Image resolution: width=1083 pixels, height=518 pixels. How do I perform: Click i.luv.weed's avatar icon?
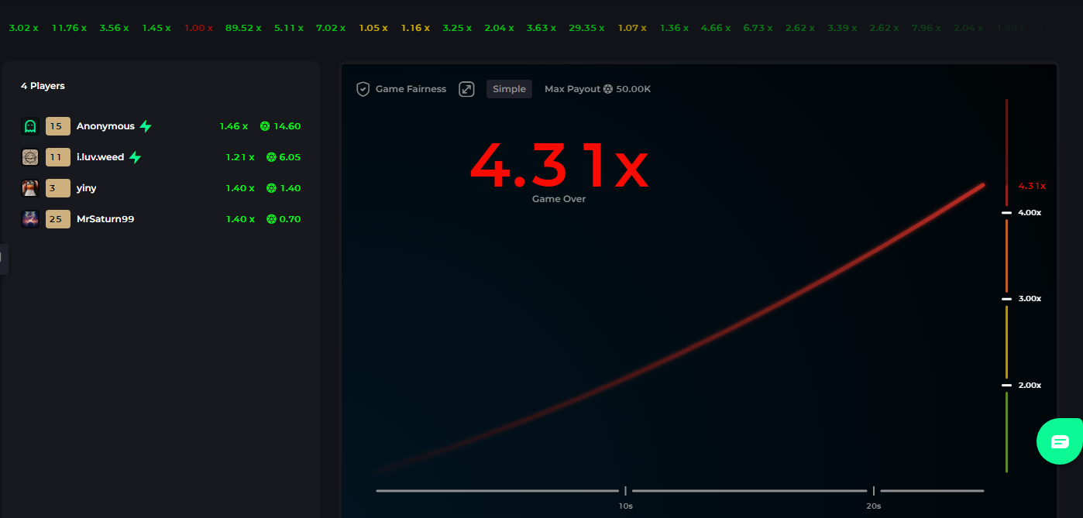30,157
